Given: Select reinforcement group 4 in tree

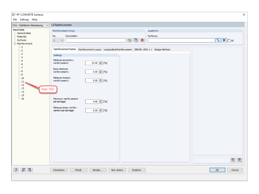Looking at the screenshot, I should 22,58.
